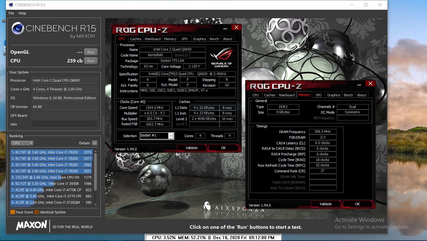Select ranking entry 8 i7-3770 662
This screenshot has width=427, height=241.
tap(51, 196)
